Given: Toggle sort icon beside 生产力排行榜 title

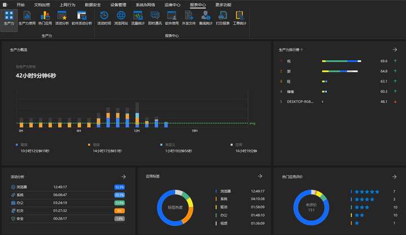Looking at the screenshot, I should point(302,49).
